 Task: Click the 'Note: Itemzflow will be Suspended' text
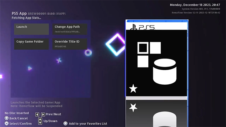click(37, 106)
